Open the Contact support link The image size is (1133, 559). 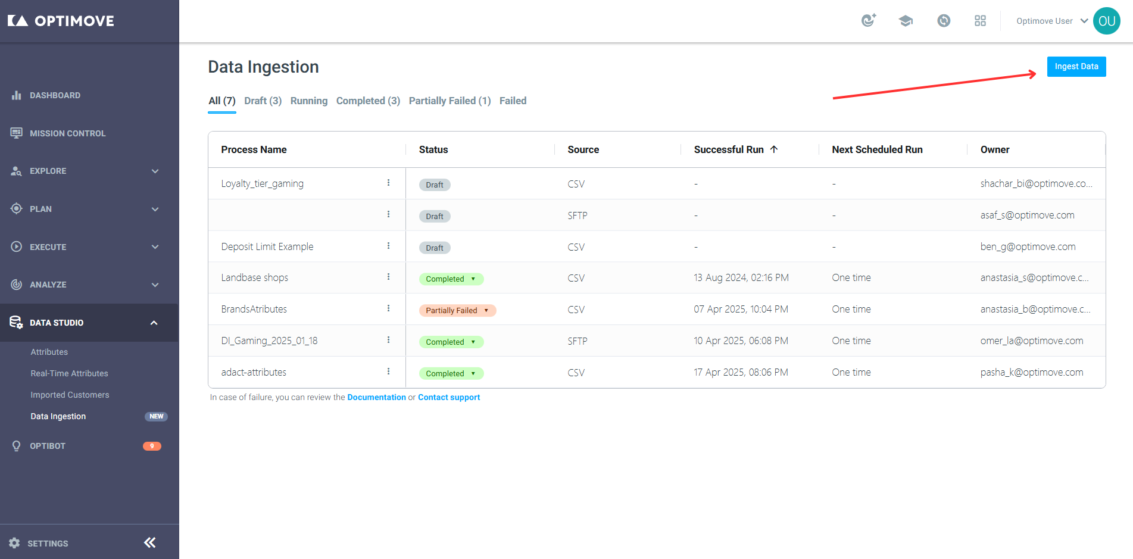point(449,397)
